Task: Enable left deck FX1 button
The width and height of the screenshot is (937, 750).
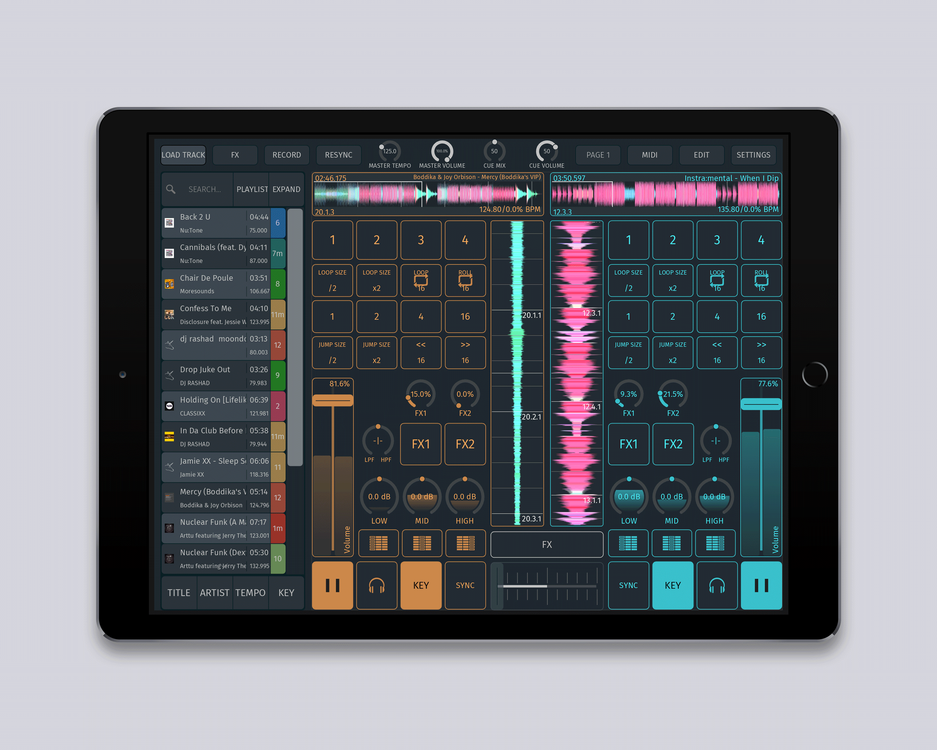Action: [x=421, y=444]
